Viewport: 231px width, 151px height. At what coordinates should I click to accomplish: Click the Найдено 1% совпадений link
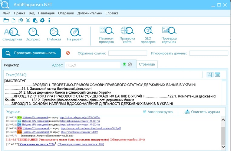[35, 117]
